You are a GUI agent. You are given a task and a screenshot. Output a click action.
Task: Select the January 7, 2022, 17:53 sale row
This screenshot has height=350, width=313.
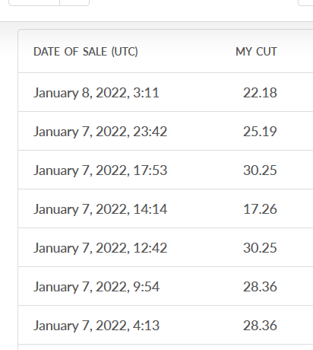click(166, 170)
